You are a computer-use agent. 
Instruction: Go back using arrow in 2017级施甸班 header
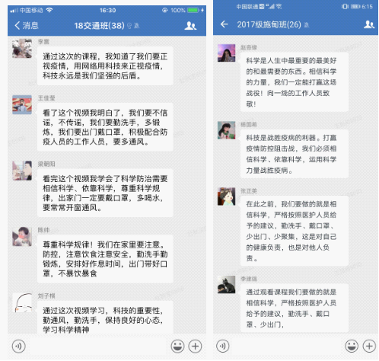[x=225, y=24]
